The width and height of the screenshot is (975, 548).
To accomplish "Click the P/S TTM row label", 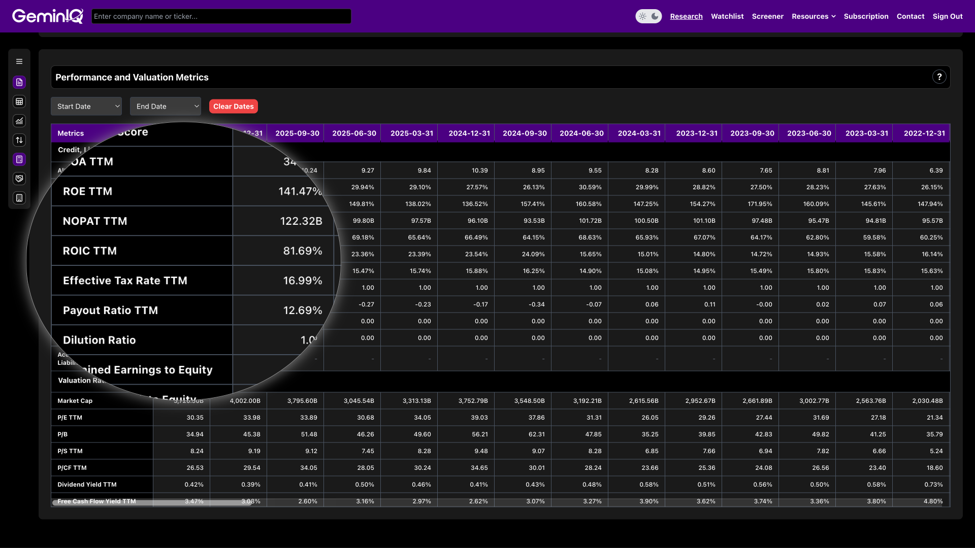I will coord(70,451).
